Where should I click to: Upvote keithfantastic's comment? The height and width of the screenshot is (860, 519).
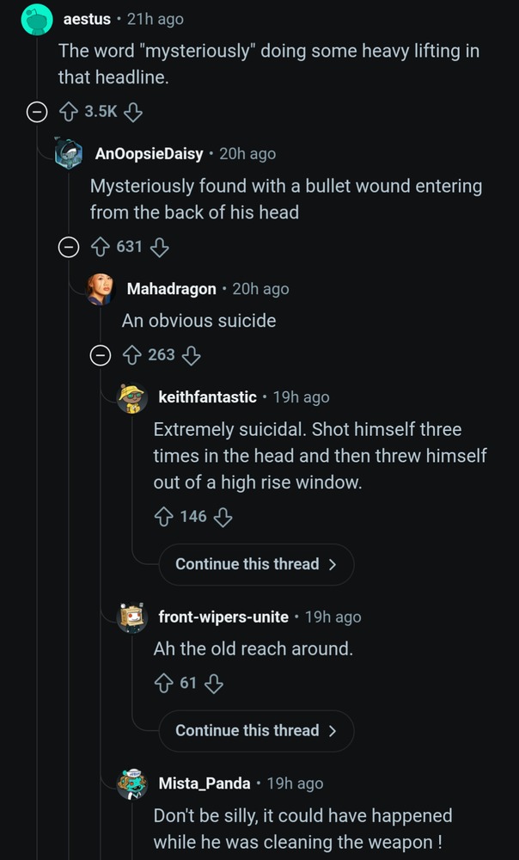(x=163, y=517)
